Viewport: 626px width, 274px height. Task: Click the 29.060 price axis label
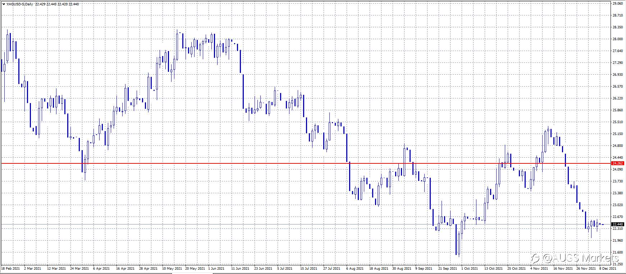click(617, 4)
